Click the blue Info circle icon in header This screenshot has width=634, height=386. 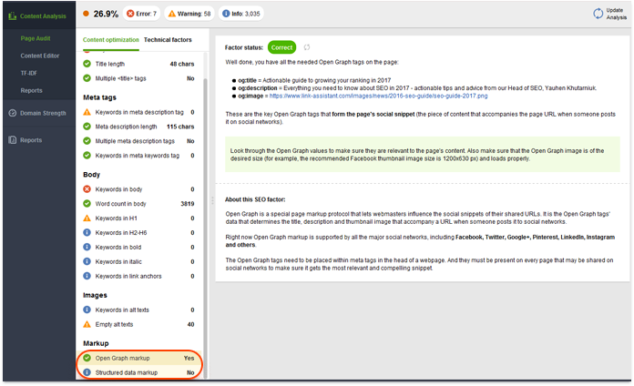tap(226, 14)
